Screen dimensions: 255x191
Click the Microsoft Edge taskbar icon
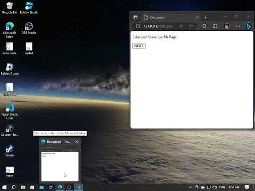(x=60, y=187)
